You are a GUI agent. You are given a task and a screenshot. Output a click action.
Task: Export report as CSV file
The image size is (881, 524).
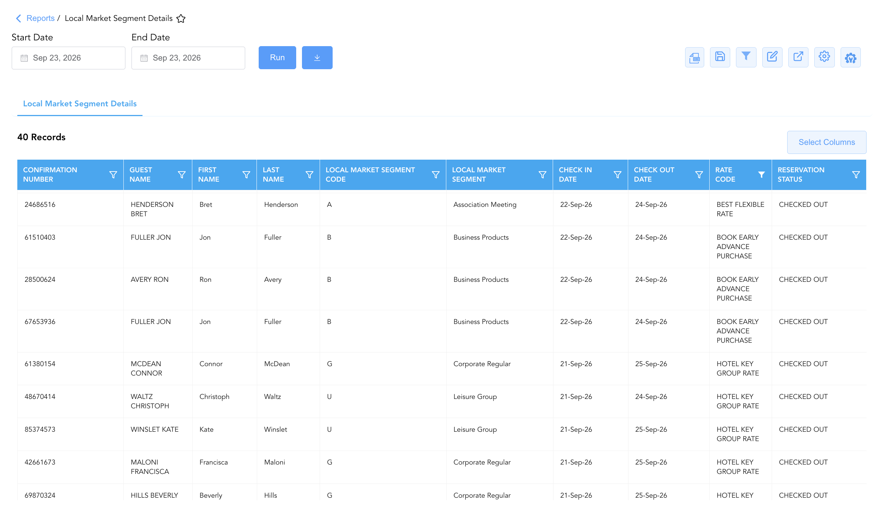[694, 57]
